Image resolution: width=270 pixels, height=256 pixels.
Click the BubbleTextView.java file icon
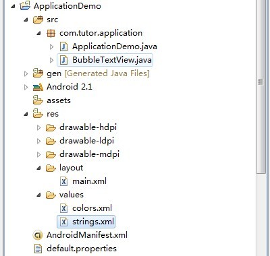click(x=64, y=60)
